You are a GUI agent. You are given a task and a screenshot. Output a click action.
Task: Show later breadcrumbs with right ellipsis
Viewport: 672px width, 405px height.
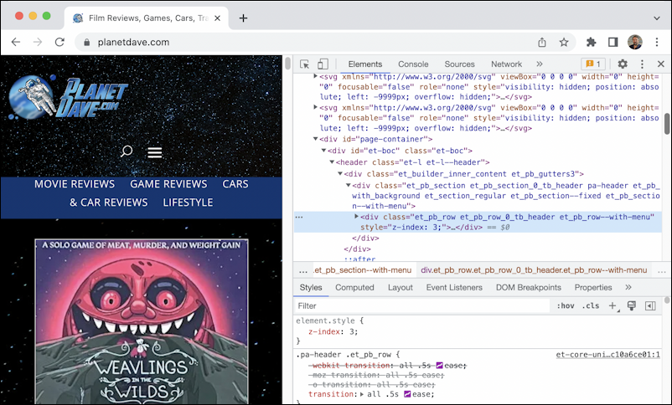point(662,270)
